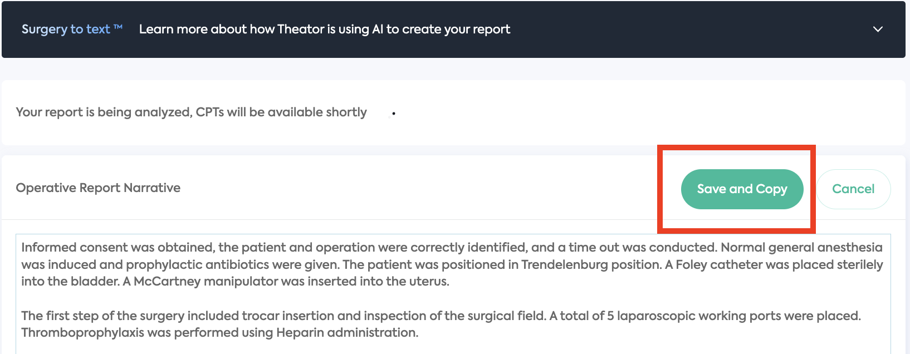The image size is (910, 354).
Task: Click the loading dot beside the CPT message
Action: (394, 114)
